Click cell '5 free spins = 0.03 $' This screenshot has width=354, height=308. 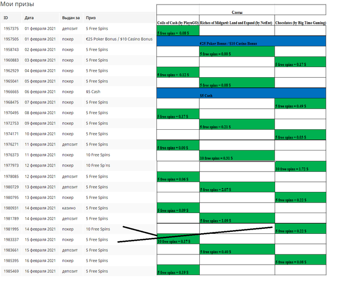pos(300,135)
